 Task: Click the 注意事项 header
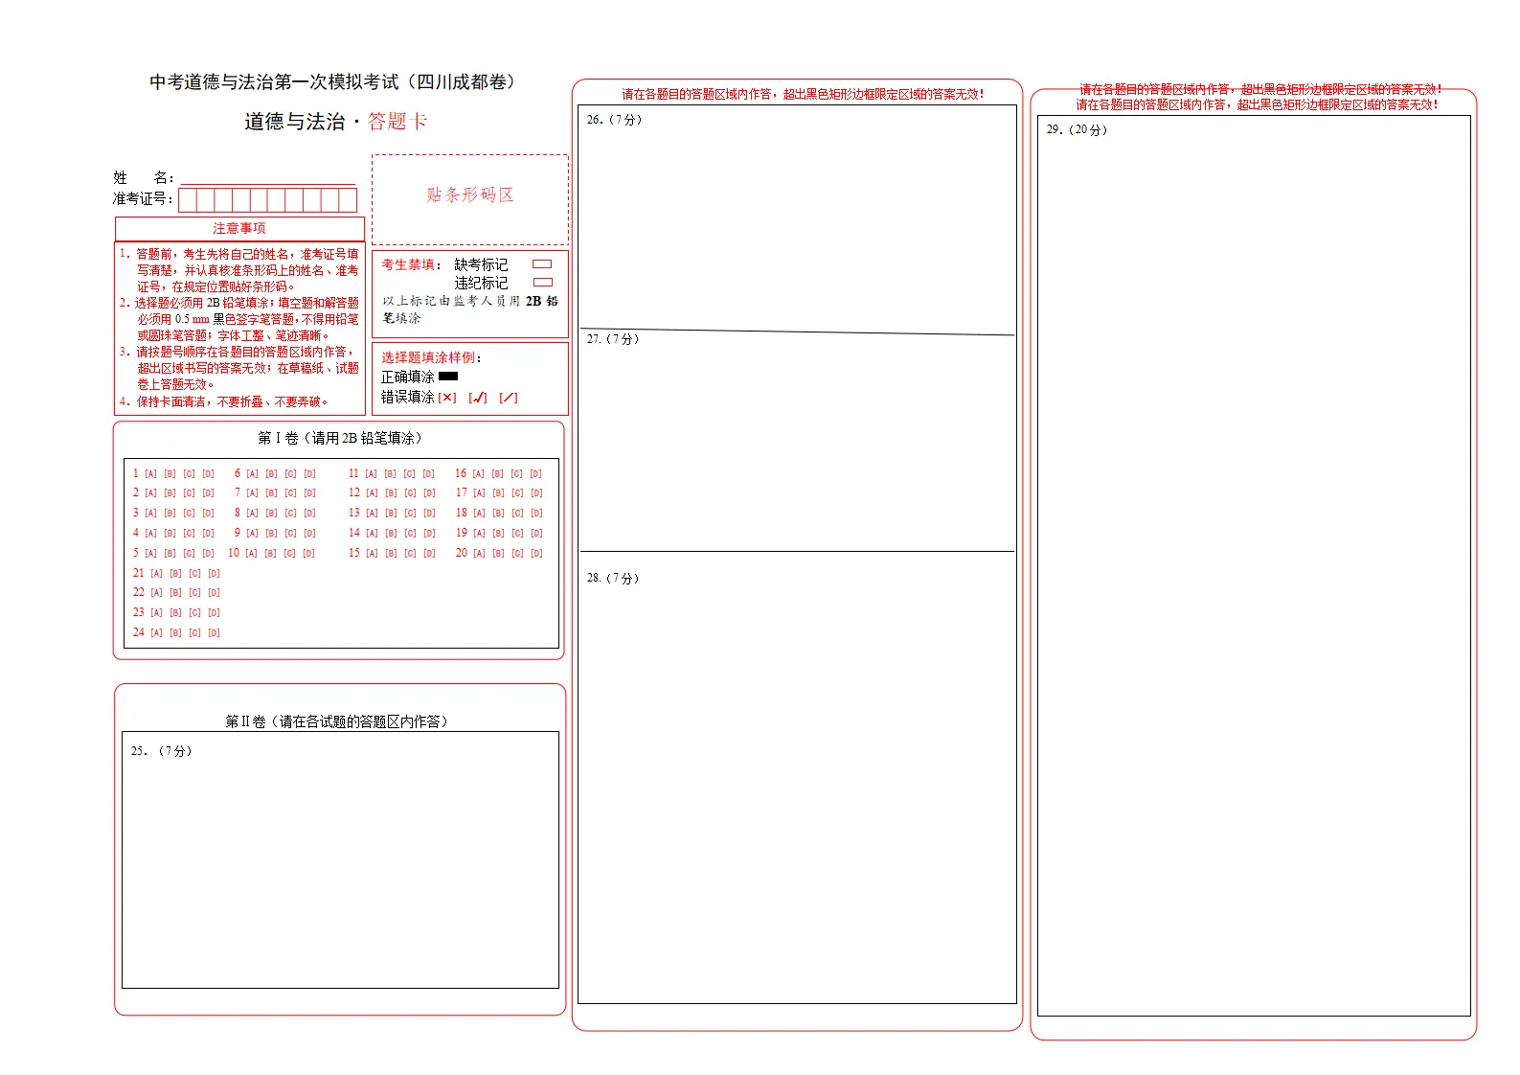tap(239, 228)
